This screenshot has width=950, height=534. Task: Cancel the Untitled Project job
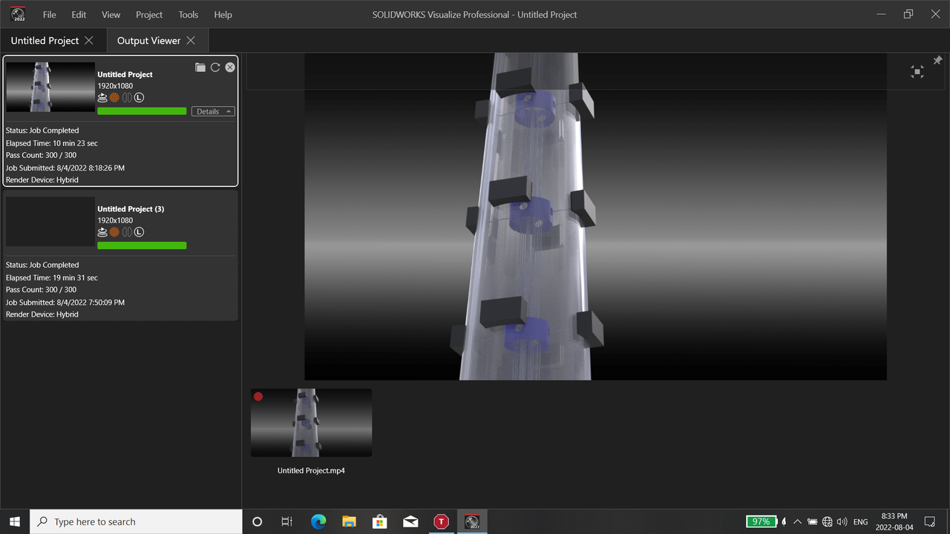pos(230,67)
